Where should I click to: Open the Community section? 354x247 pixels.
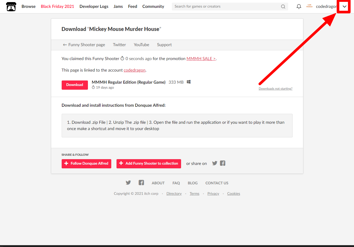pyautogui.click(x=153, y=7)
